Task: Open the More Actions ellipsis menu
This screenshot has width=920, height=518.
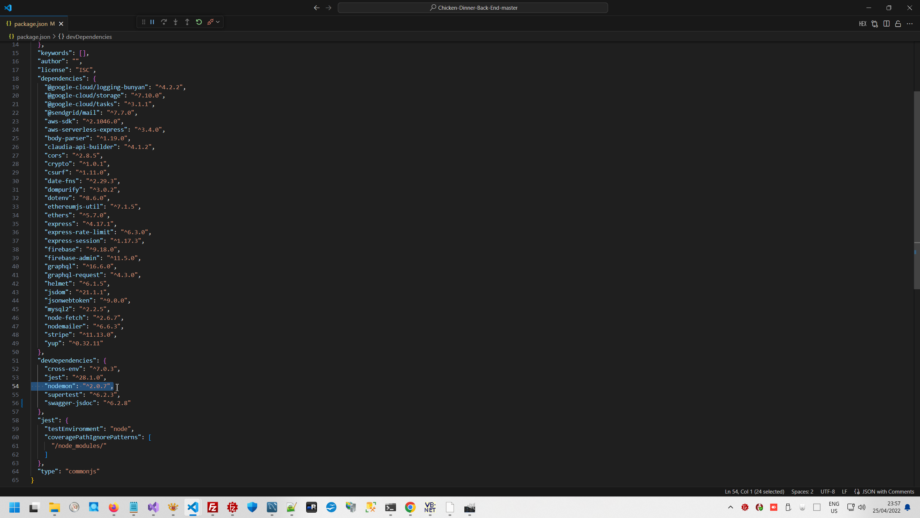Action: coord(910,24)
